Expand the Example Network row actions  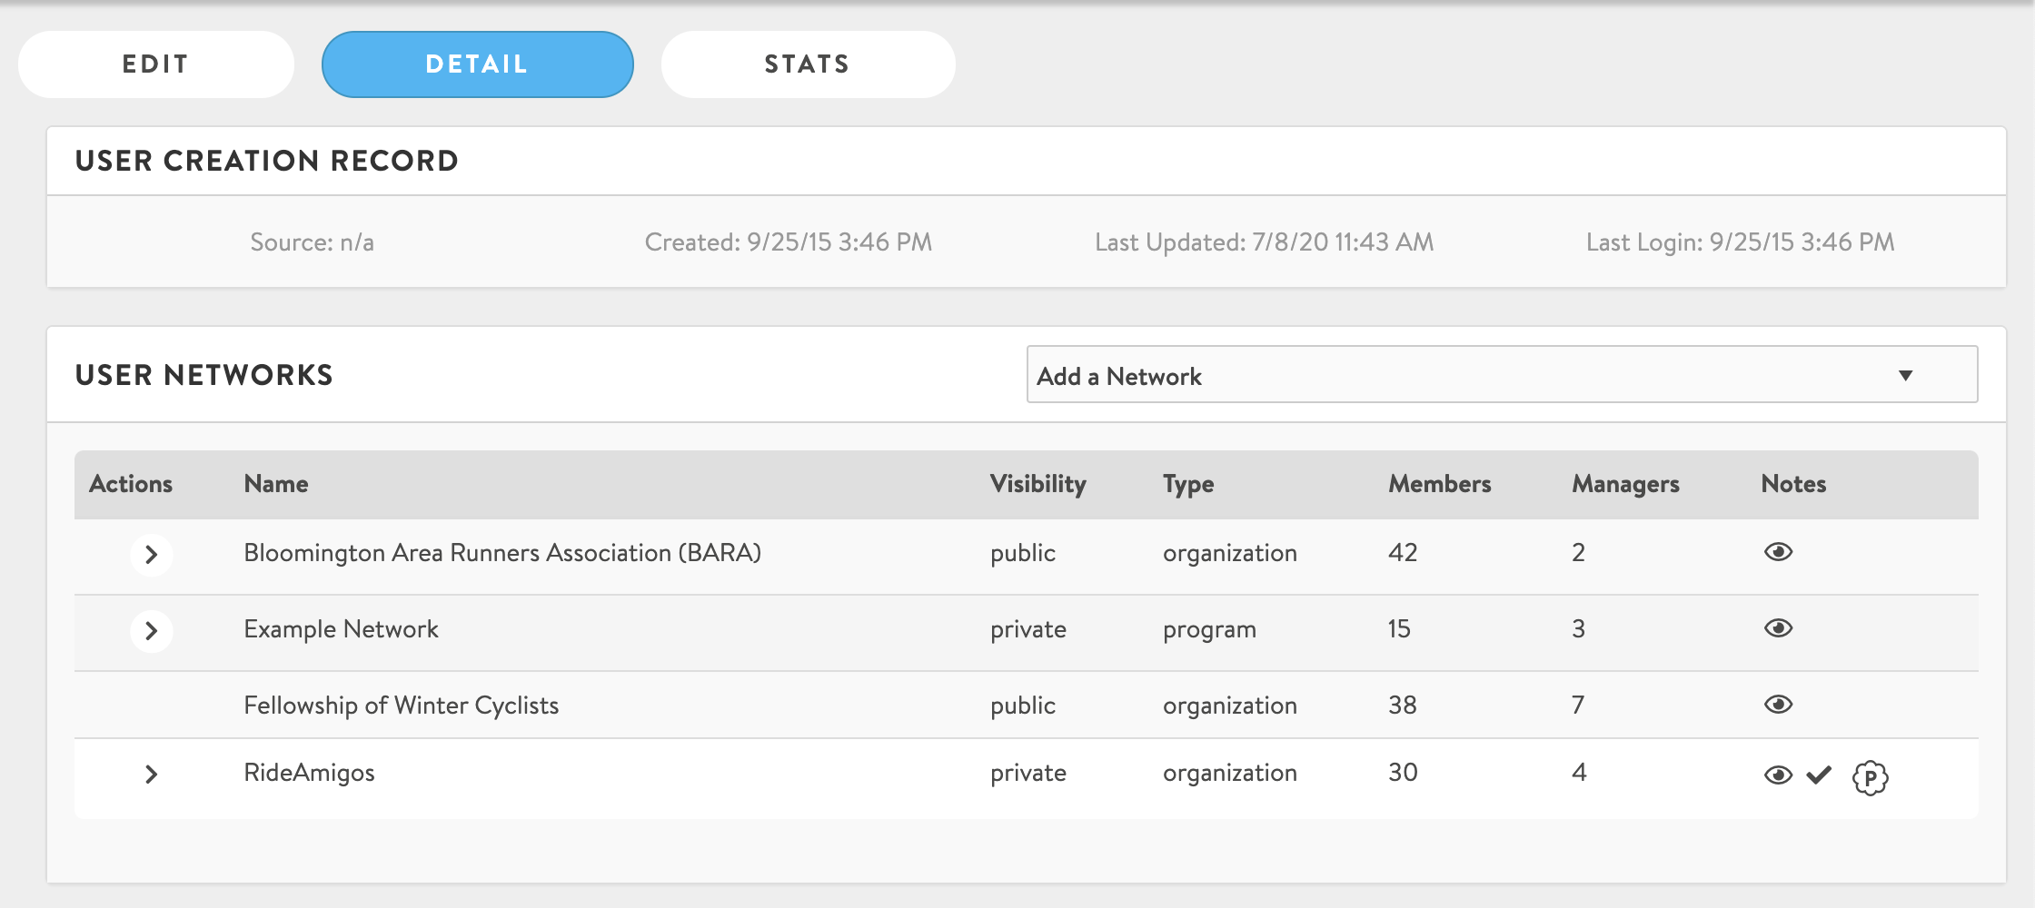point(152,630)
